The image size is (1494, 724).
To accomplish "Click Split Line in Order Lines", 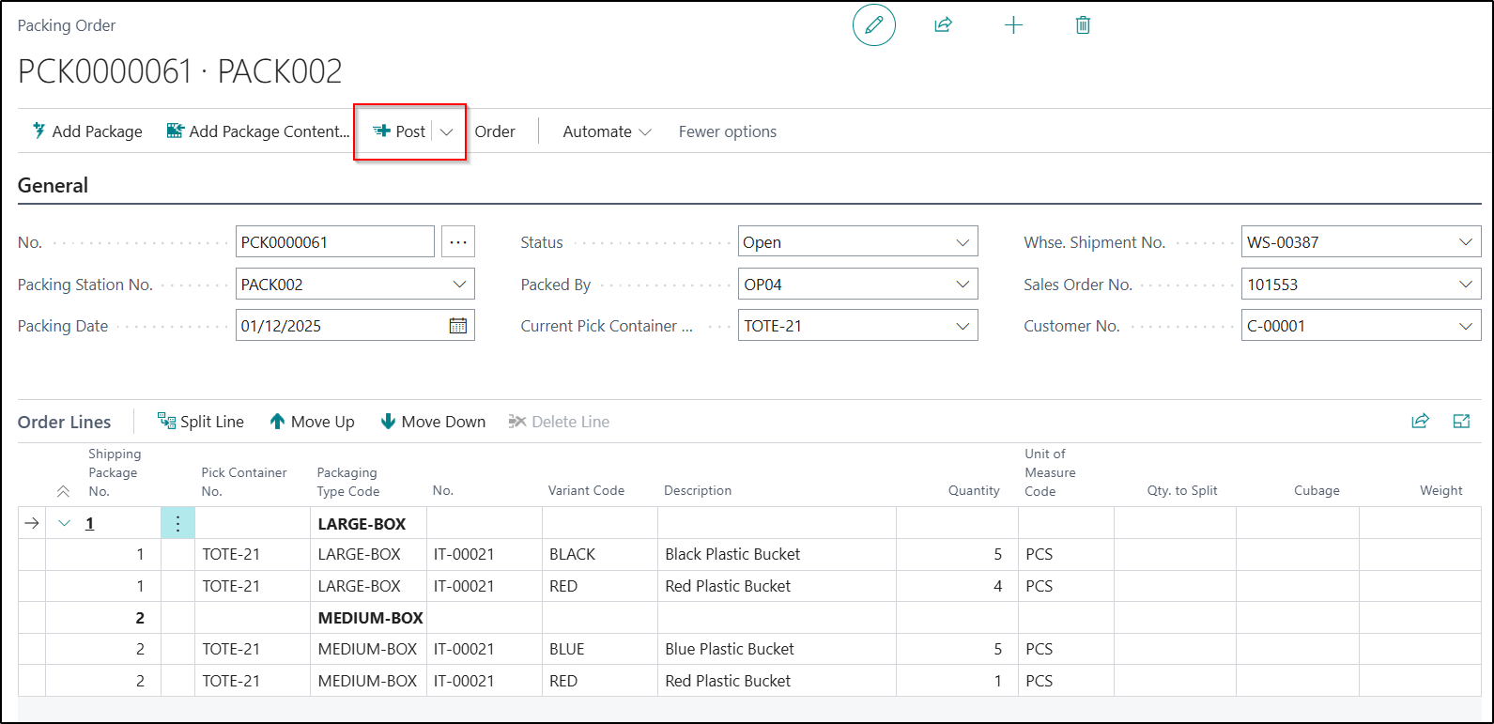I will 201,422.
